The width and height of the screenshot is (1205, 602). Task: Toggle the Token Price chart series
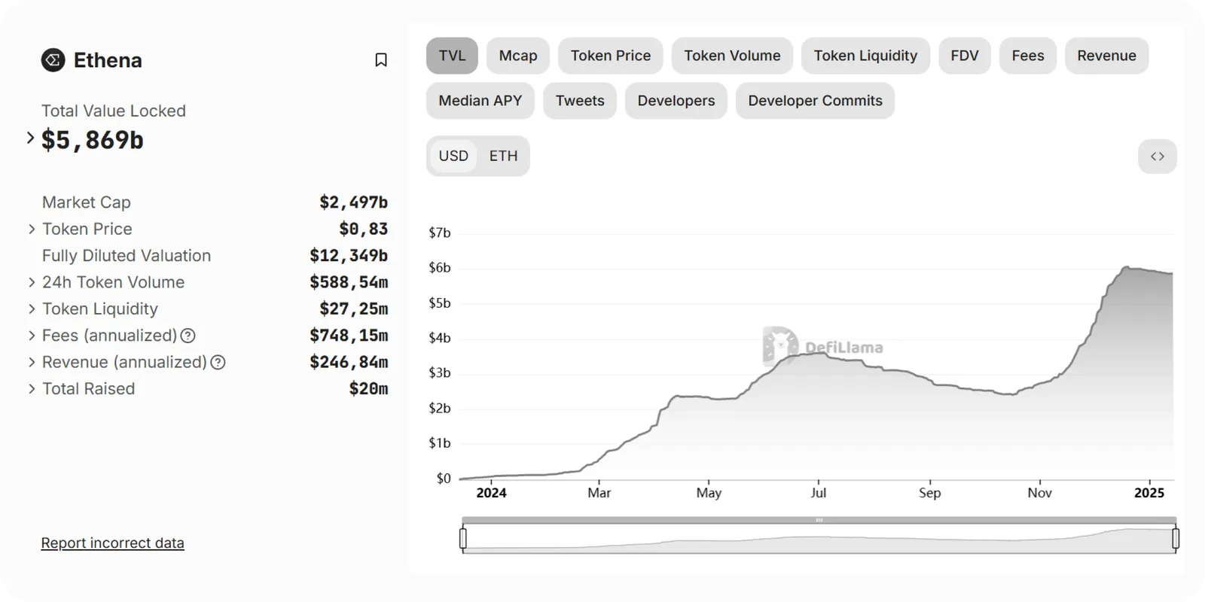coord(611,56)
